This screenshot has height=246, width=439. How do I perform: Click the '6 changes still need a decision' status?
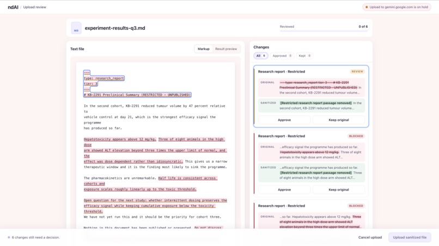click(x=34, y=237)
